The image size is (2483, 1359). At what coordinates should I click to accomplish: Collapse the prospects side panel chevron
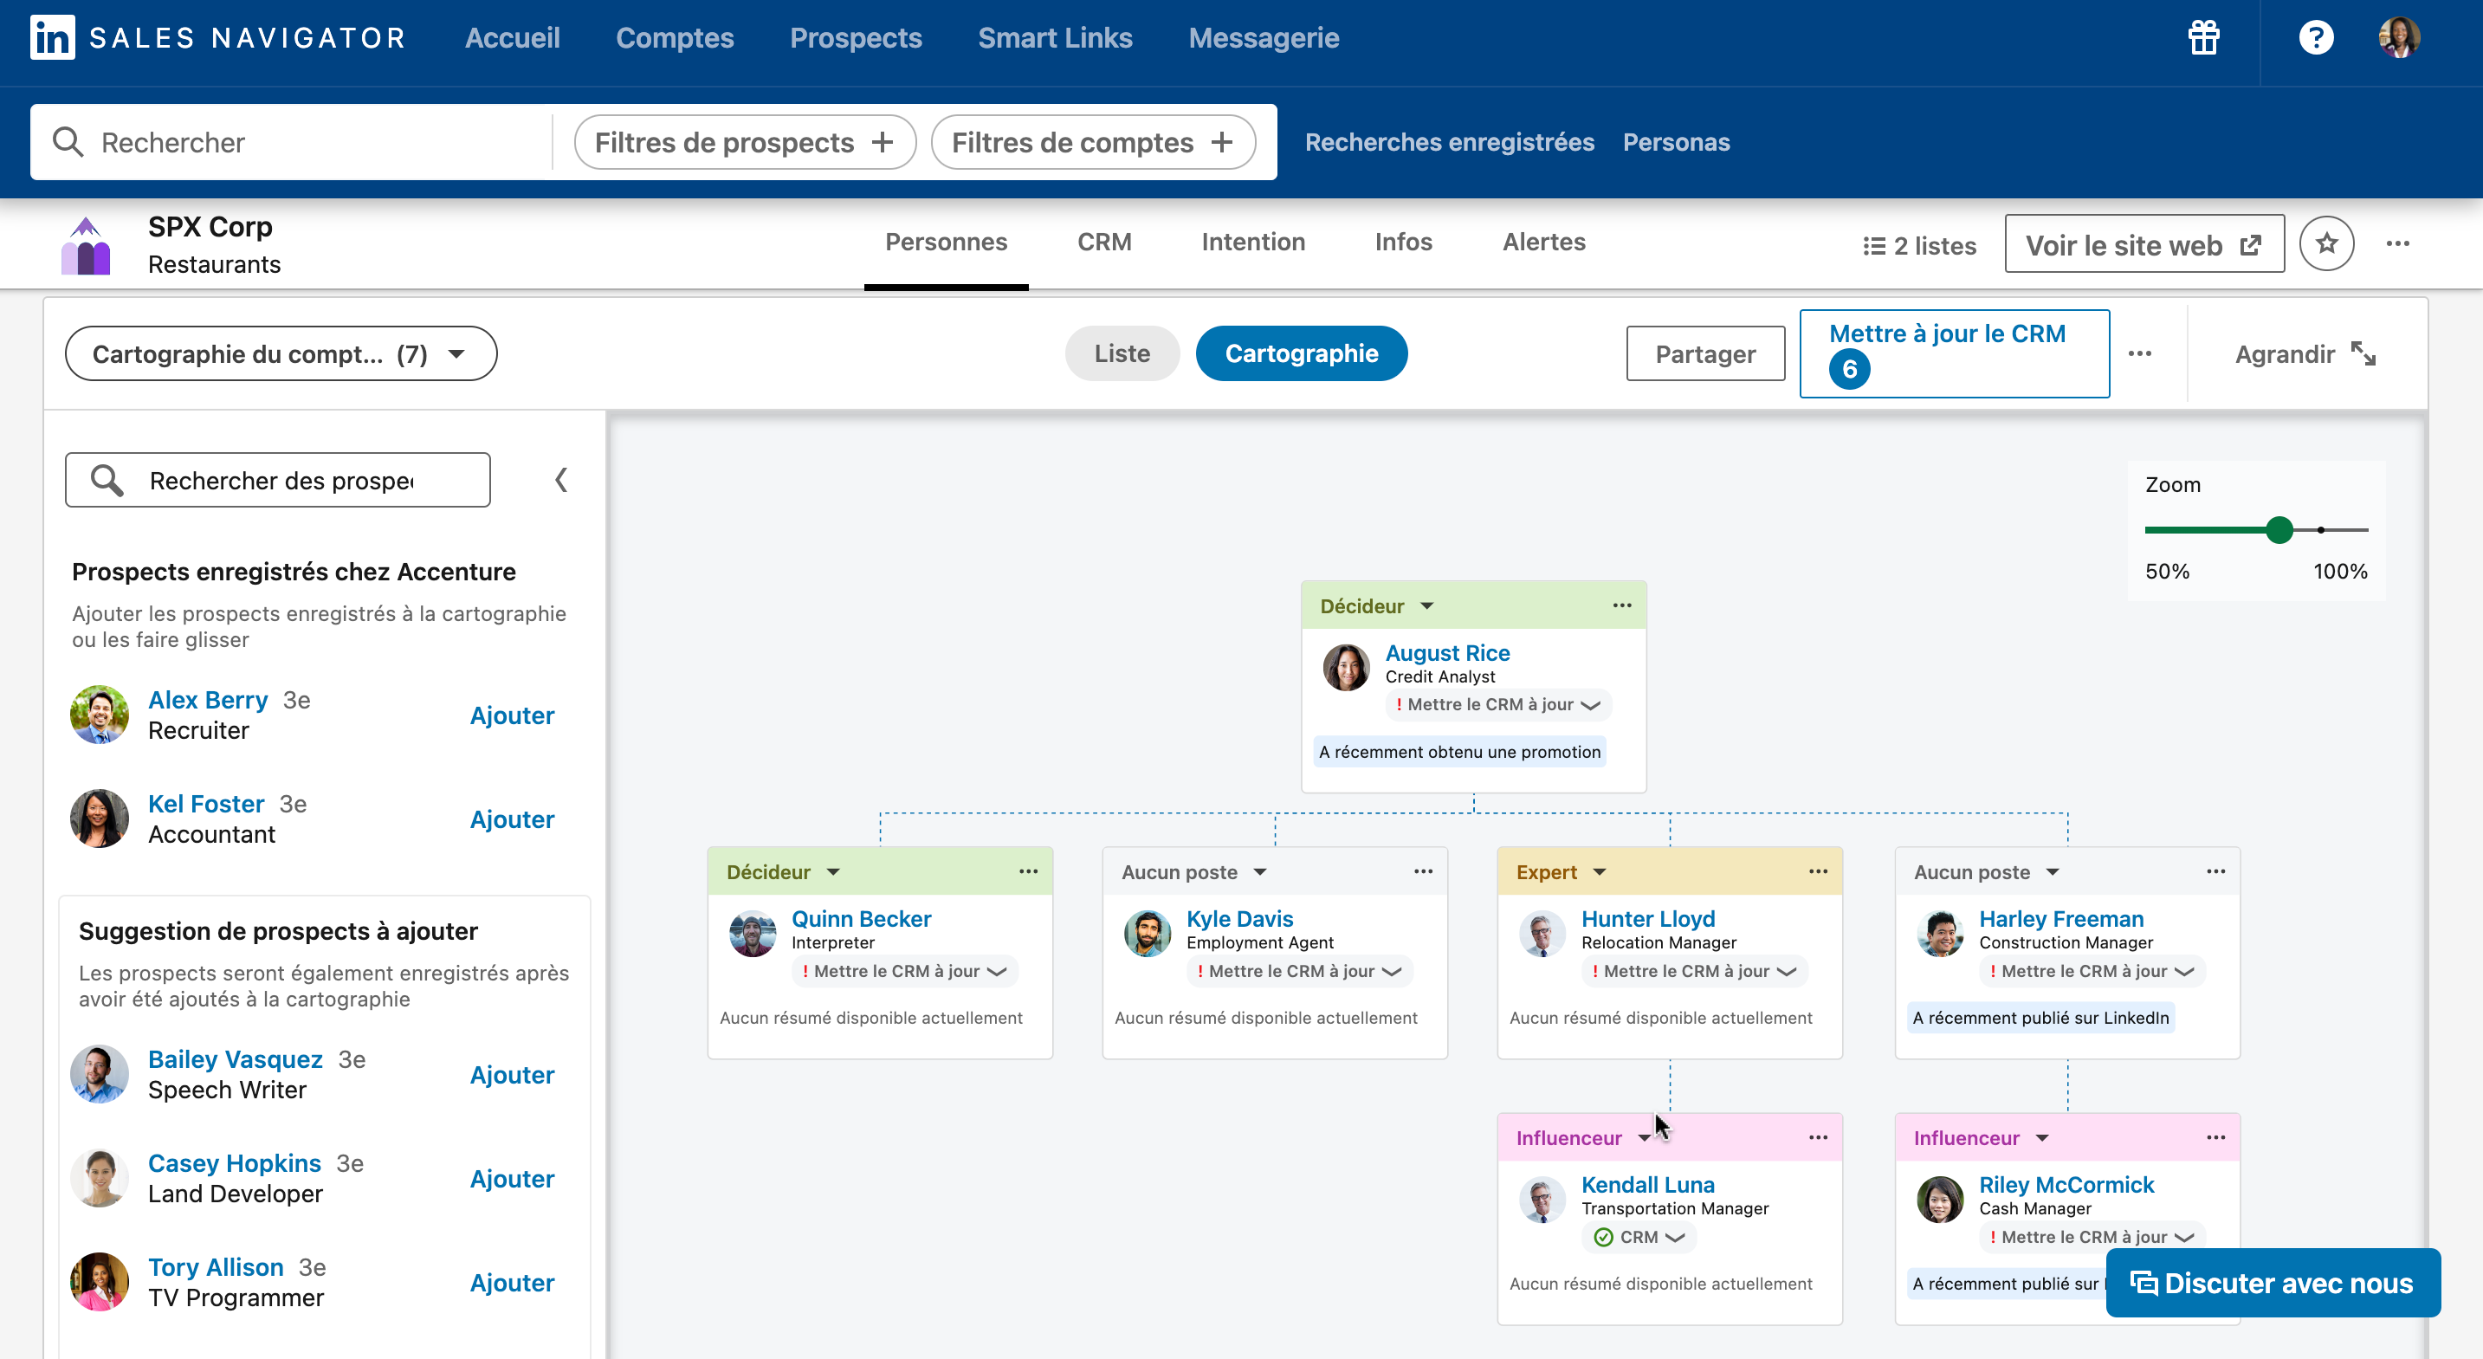pyautogui.click(x=561, y=480)
